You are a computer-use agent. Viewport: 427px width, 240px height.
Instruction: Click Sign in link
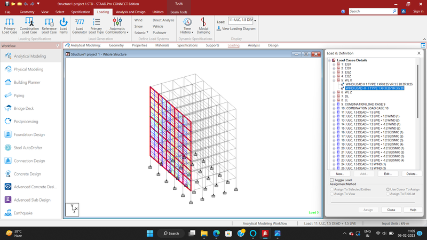pyautogui.click(x=418, y=11)
